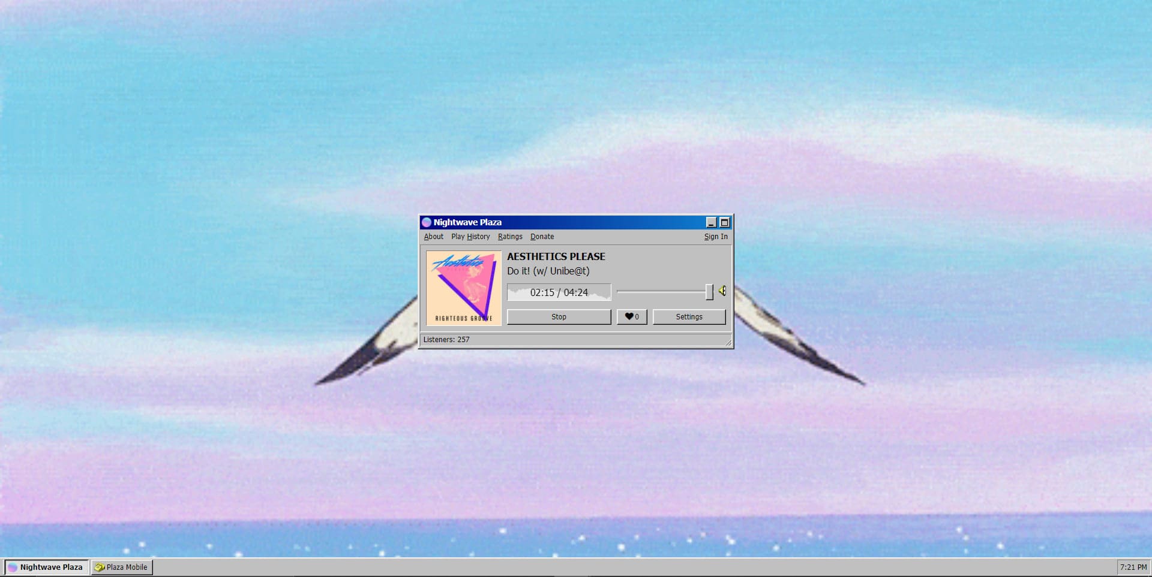Open the Play History menu

click(470, 237)
